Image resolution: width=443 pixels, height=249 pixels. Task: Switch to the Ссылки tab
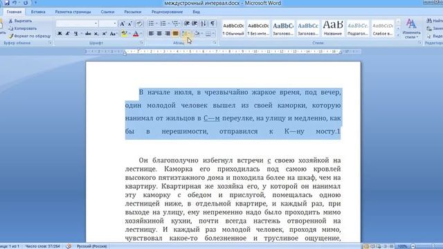click(108, 12)
